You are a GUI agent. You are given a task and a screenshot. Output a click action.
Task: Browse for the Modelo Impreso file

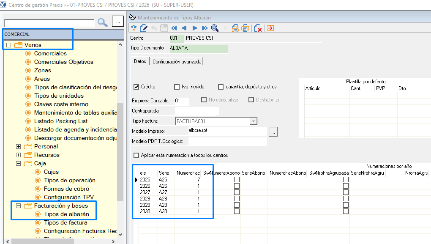(x=273, y=132)
